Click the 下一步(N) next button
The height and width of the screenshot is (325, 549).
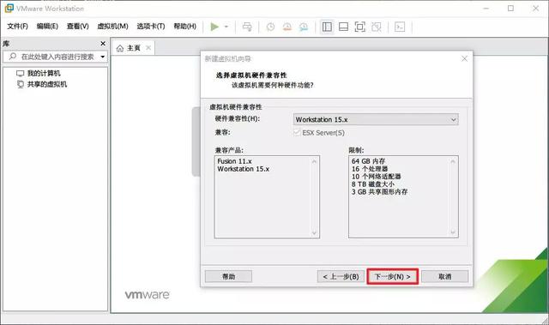click(393, 276)
